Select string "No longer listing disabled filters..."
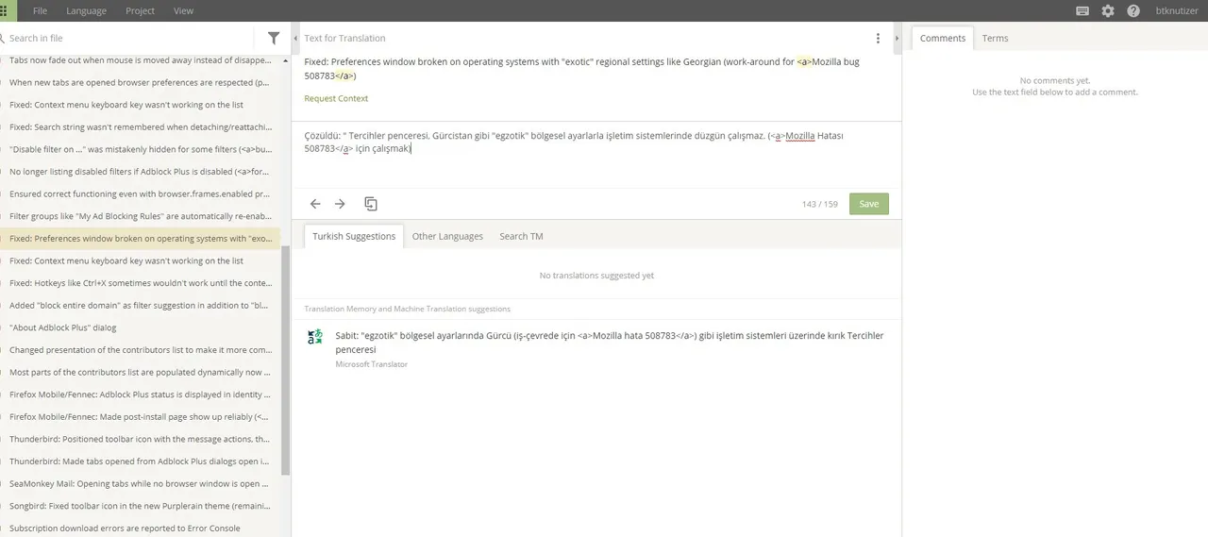Image resolution: width=1208 pixels, height=537 pixels. [141, 172]
